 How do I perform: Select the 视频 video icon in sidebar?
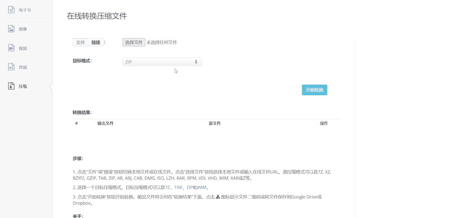tap(11, 48)
